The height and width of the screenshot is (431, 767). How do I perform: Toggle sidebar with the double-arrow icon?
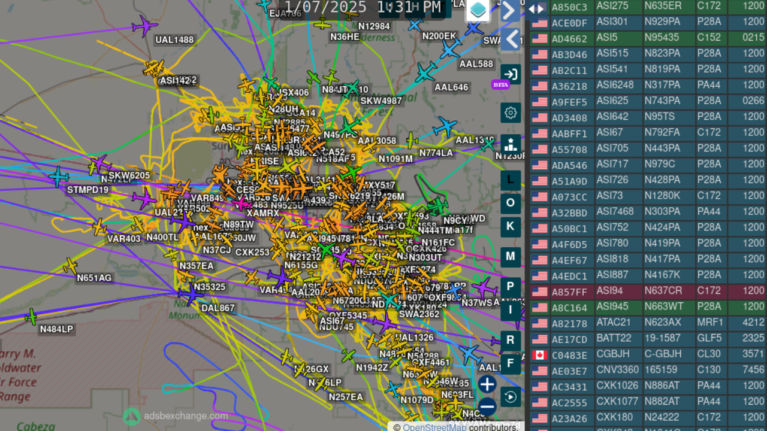click(536, 8)
